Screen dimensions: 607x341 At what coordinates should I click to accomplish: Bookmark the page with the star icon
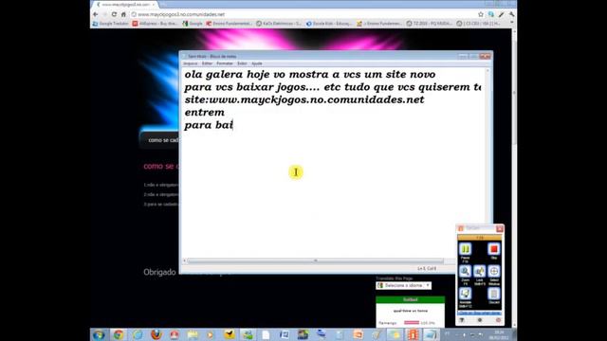(x=481, y=14)
